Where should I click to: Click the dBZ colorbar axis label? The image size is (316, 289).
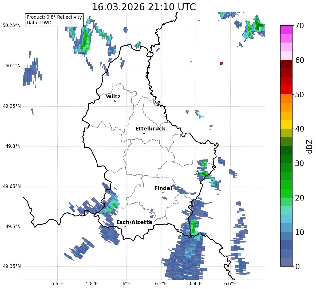click(310, 146)
